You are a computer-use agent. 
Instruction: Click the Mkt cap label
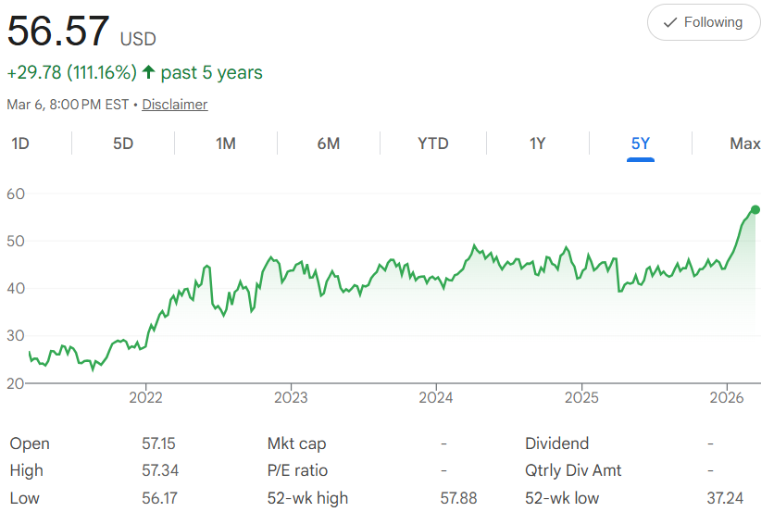tap(296, 444)
